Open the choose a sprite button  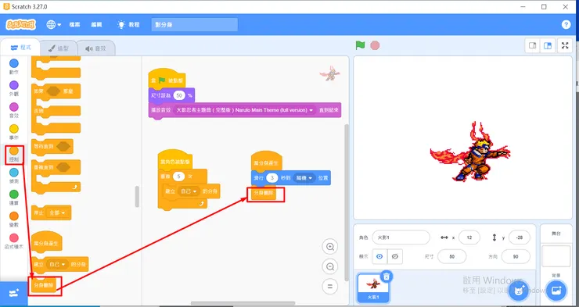click(x=519, y=291)
